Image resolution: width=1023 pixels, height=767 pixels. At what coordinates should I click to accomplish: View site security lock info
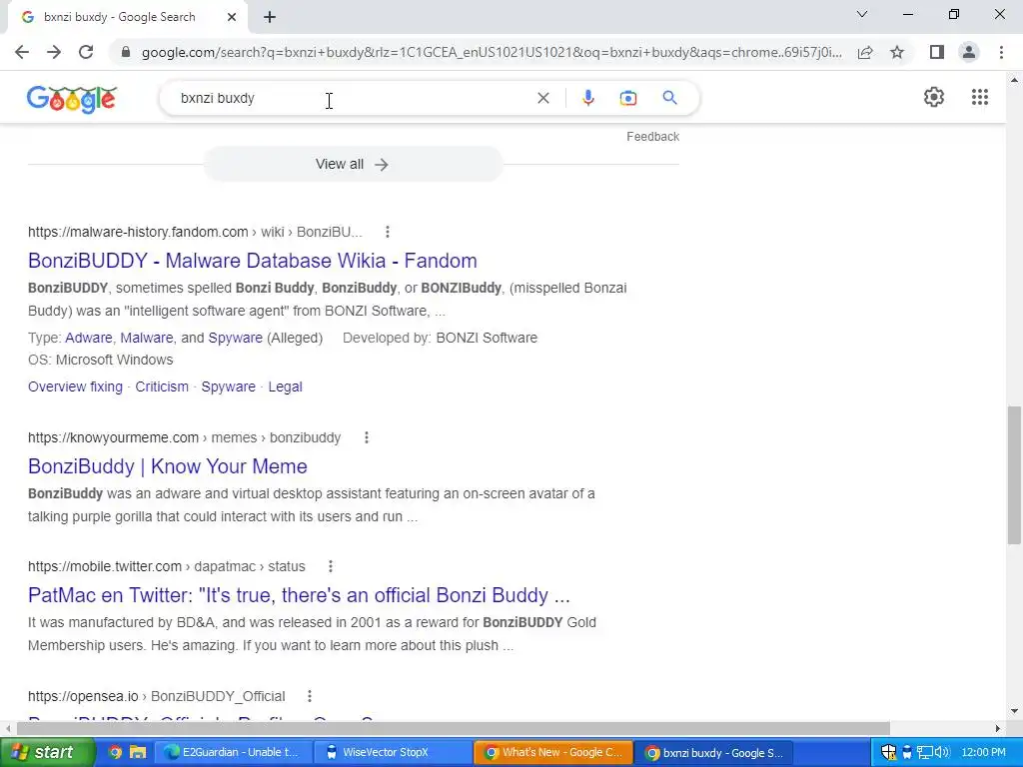coord(126,52)
